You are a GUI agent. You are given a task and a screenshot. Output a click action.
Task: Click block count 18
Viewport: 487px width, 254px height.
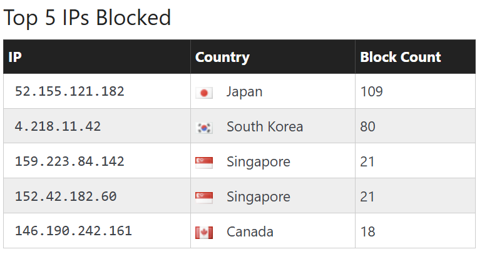(368, 232)
